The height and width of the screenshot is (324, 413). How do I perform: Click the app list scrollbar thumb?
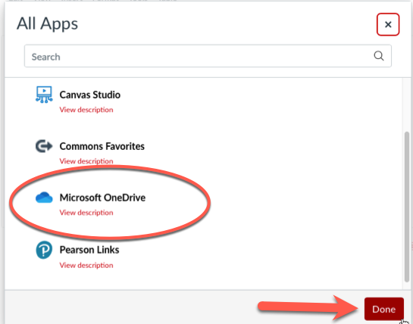[407, 207]
